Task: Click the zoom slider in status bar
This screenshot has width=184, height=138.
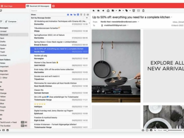Action: 170,130
